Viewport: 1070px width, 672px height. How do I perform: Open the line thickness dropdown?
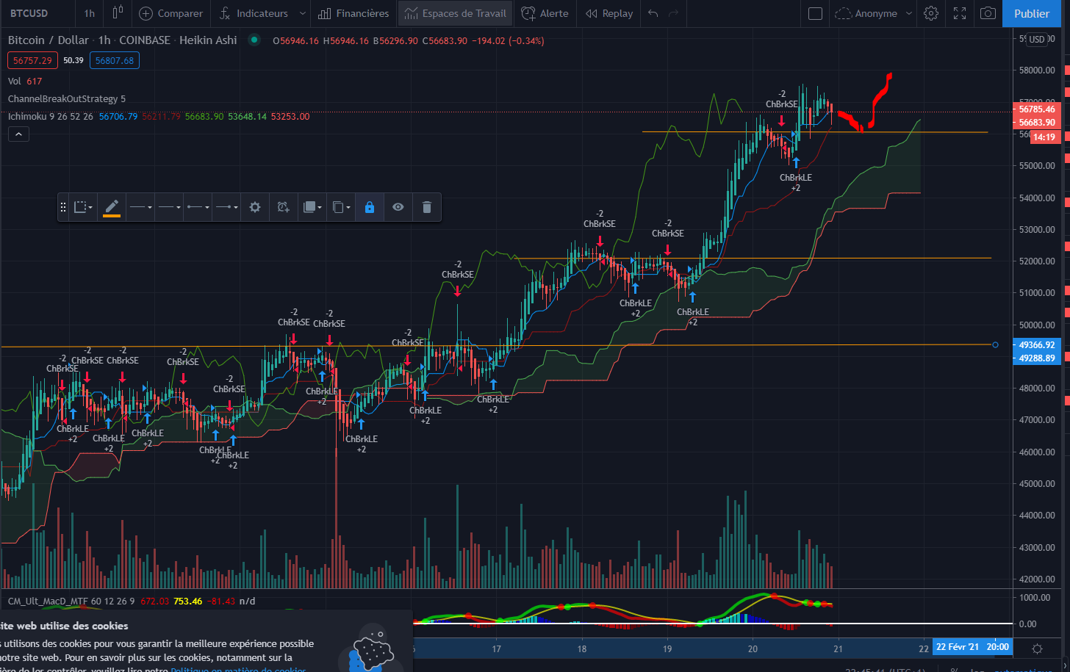click(140, 207)
